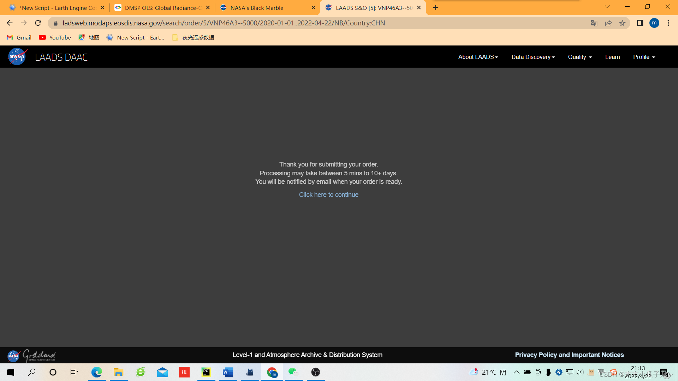Open WeChat from the taskbar
678x381 pixels.
[x=293, y=372]
